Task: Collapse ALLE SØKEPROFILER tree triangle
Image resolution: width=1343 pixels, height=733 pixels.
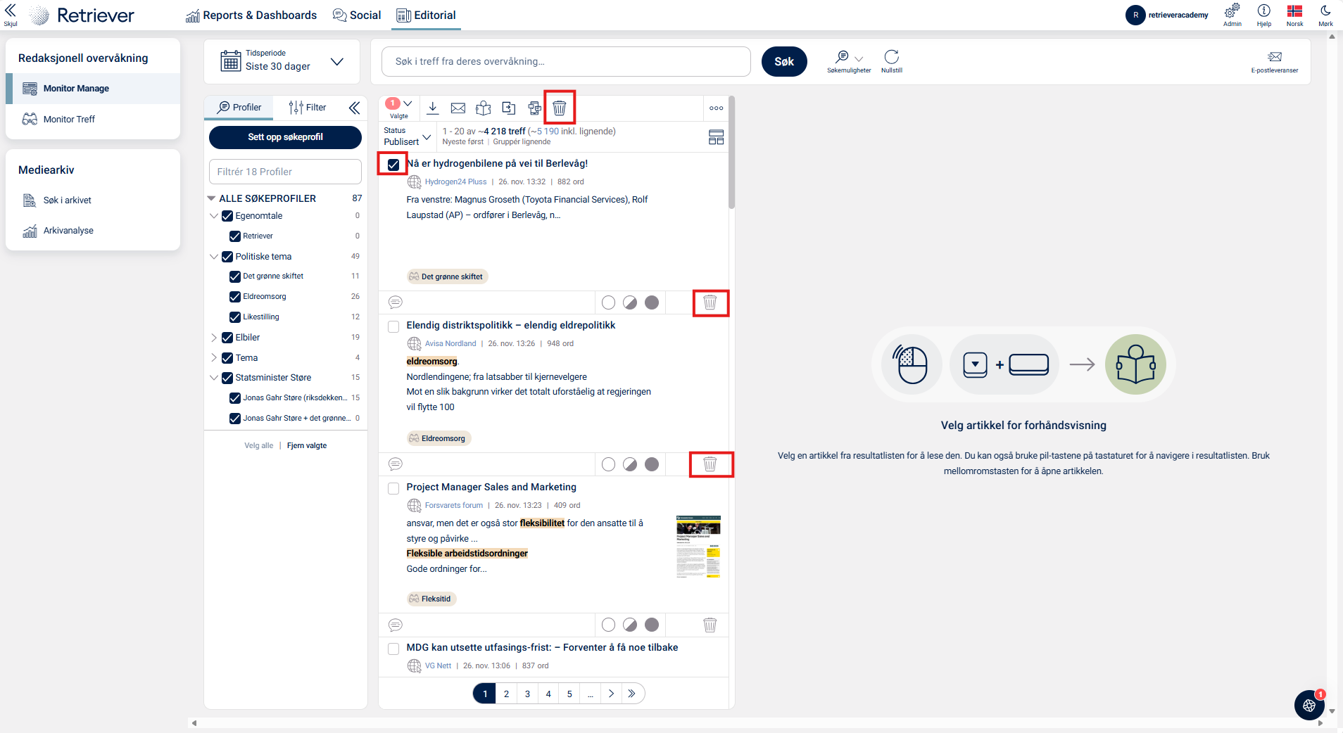Action: tap(211, 198)
